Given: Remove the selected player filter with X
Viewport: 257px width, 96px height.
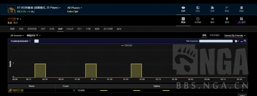Looking at the screenshot, I should [x=18, y=19].
